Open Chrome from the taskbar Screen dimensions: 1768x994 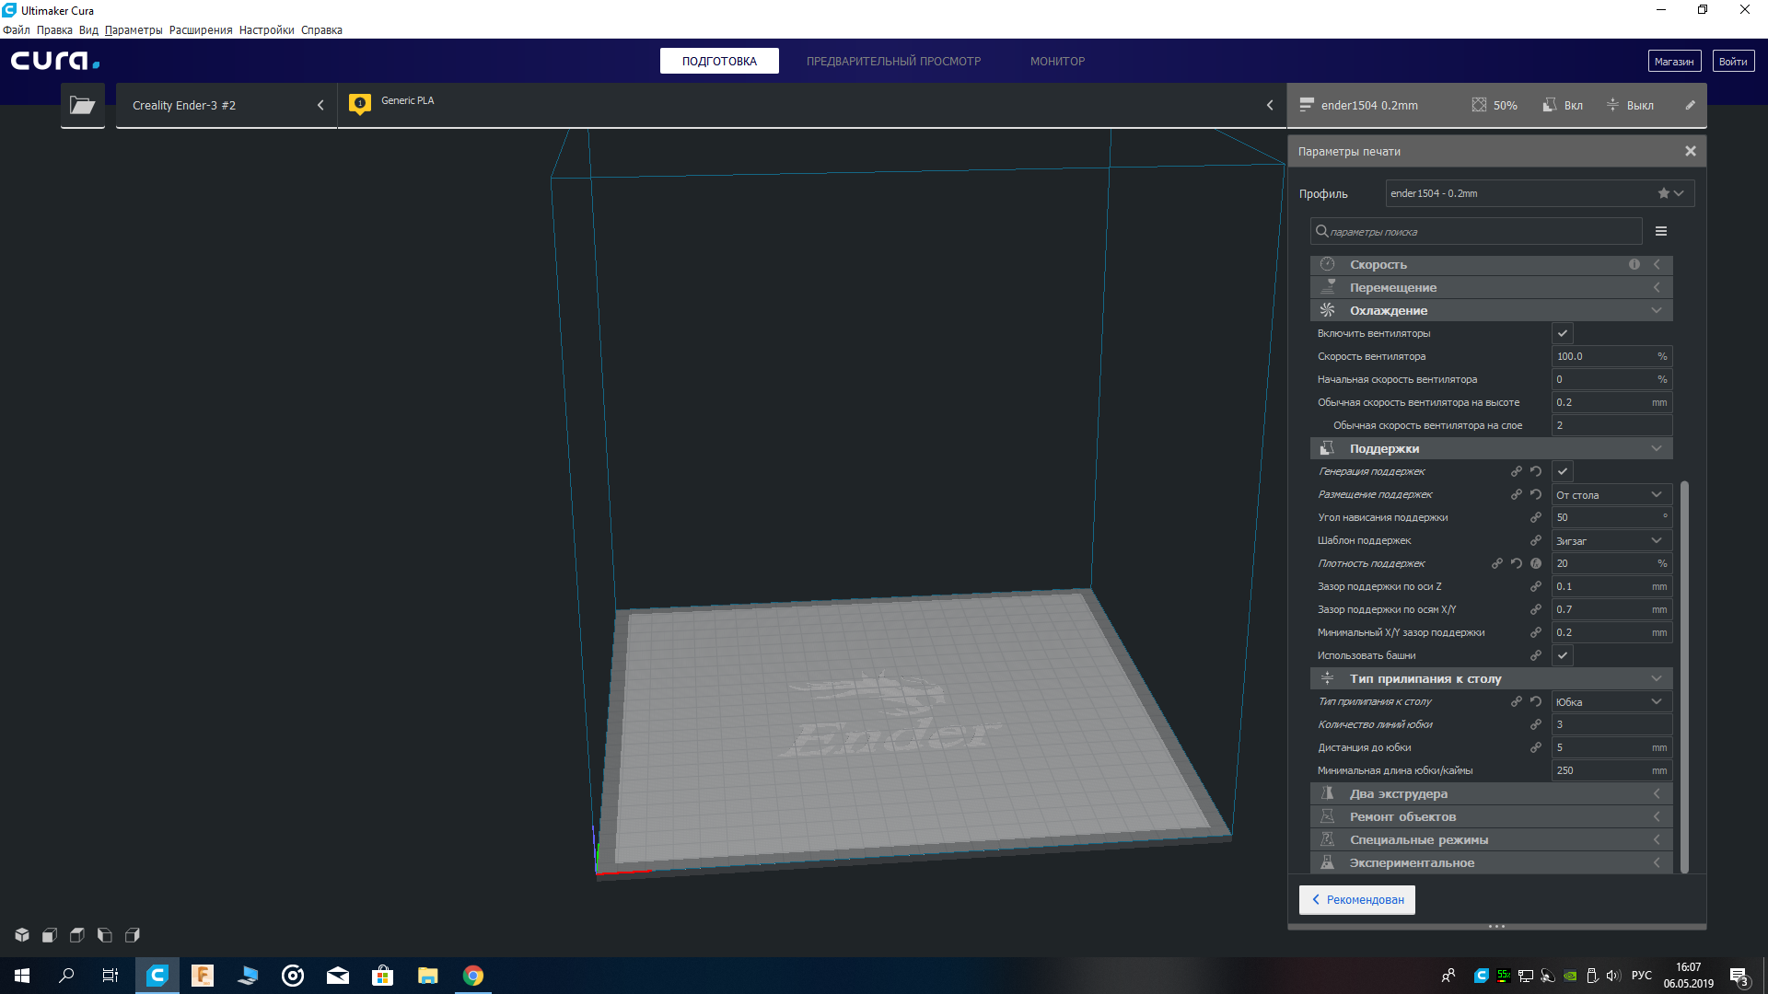[473, 976]
